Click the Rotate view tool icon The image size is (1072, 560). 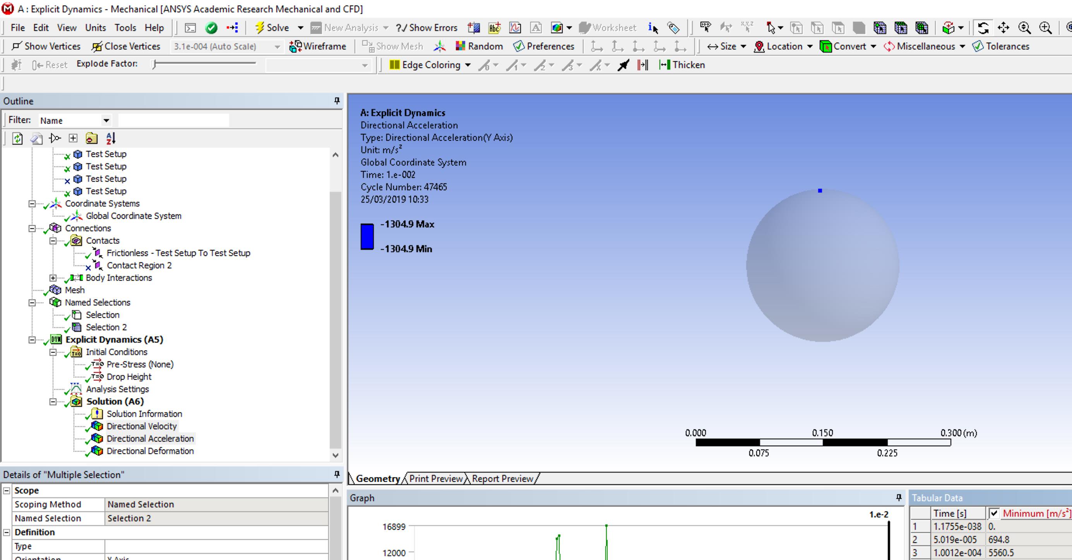[x=983, y=28]
